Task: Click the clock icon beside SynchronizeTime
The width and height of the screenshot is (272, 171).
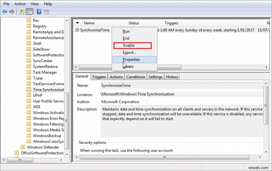Action: coord(77,30)
